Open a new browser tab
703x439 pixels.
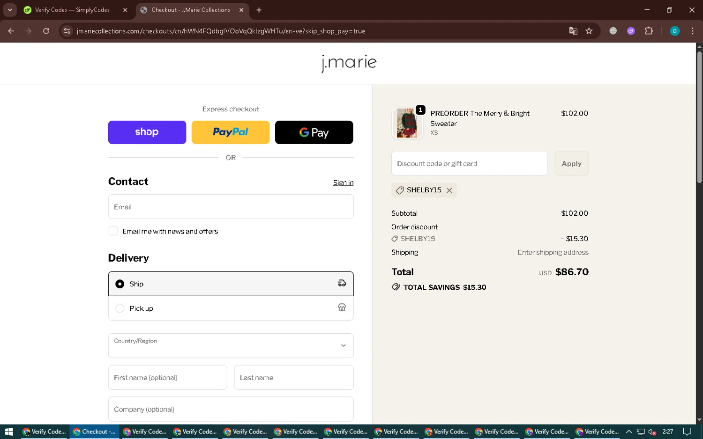pyautogui.click(x=259, y=10)
